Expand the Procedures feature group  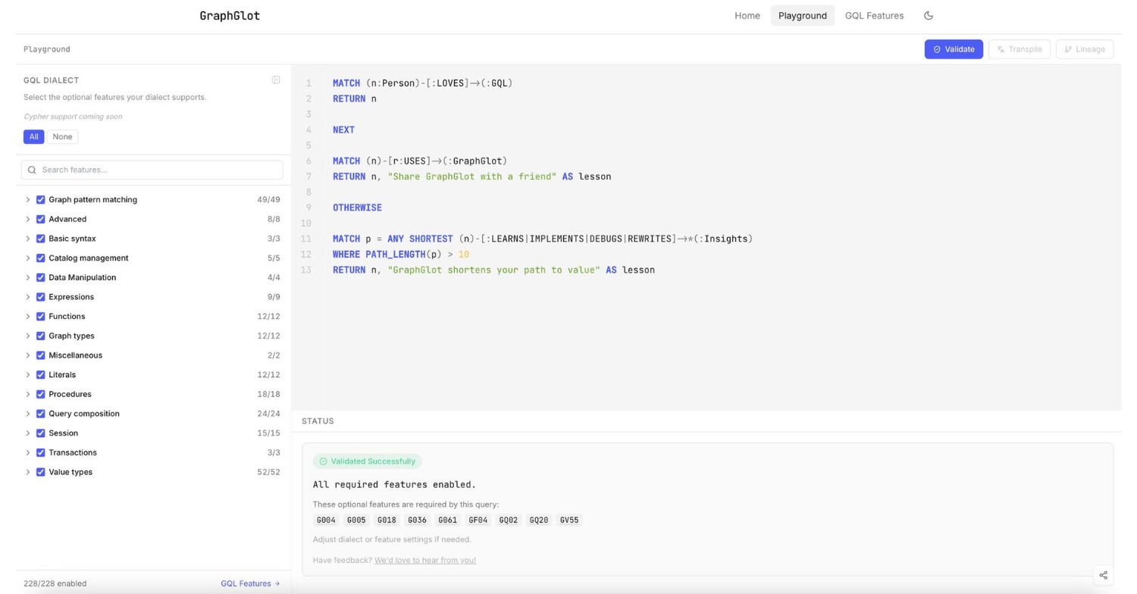click(x=28, y=394)
